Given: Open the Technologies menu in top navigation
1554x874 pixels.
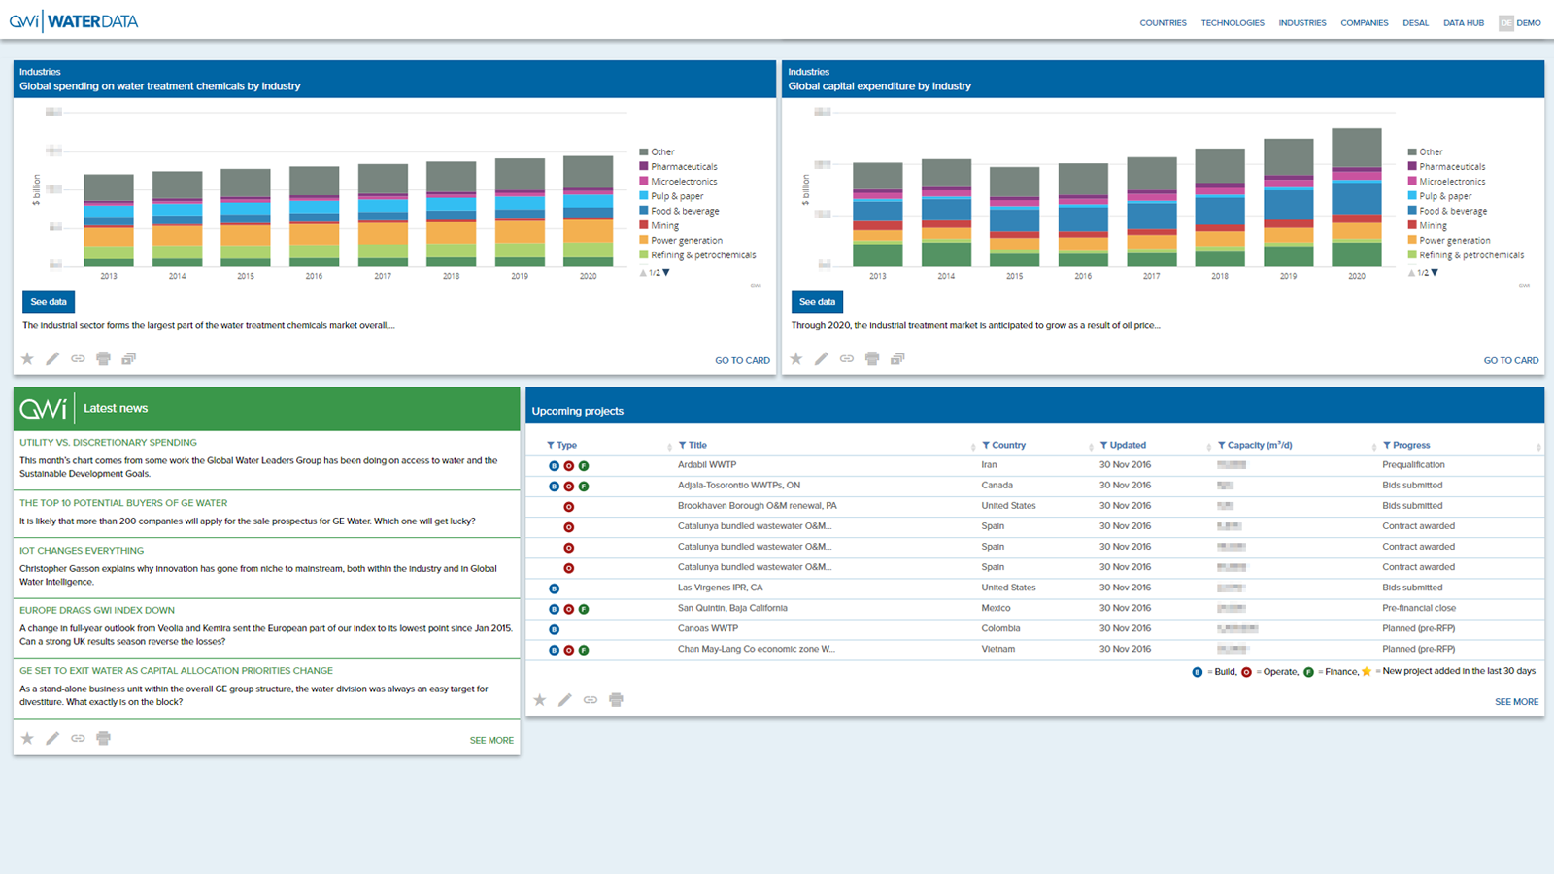Looking at the screenshot, I should (1232, 23).
